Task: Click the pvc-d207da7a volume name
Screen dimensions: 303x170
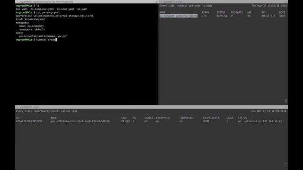Action: tap(80, 121)
